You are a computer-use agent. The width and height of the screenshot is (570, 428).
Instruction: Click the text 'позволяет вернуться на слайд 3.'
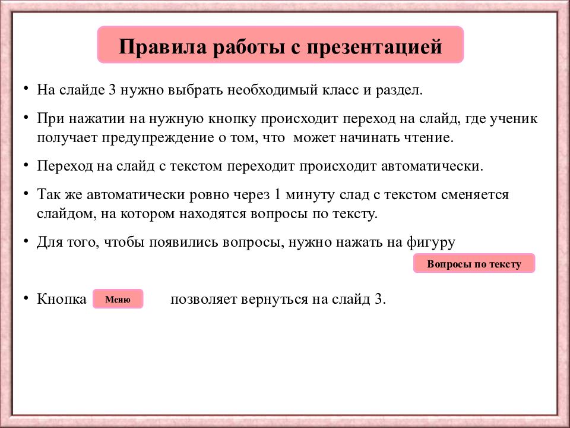click(278, 299)
